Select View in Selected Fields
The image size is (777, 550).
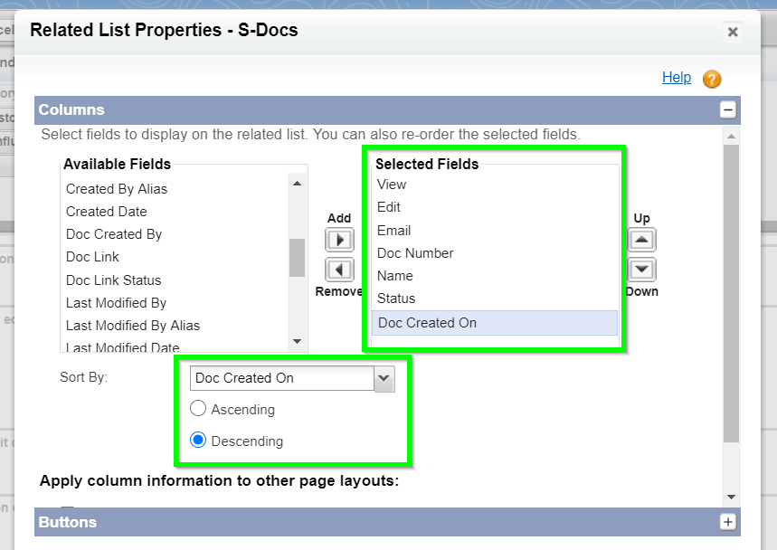tap(495, 185)
